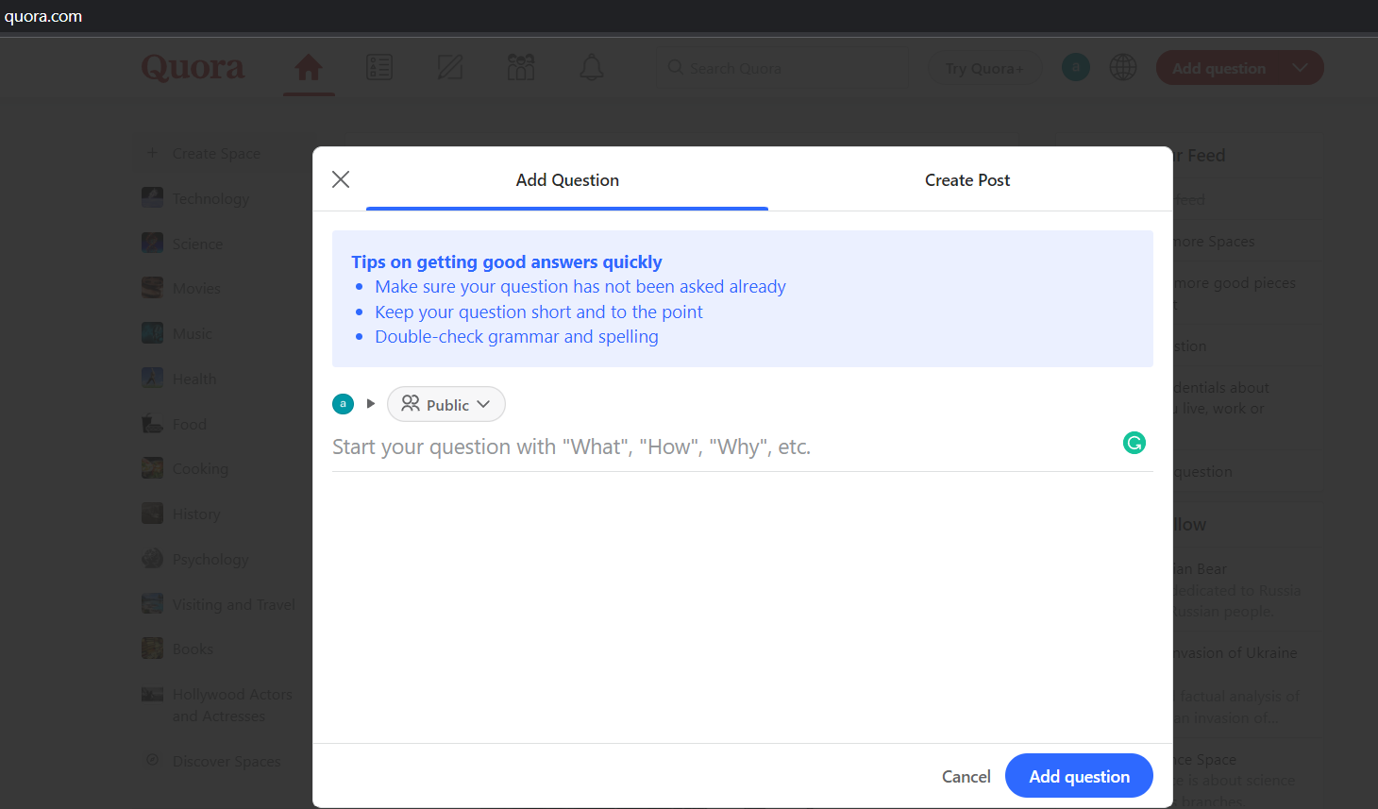Click the Psychology space thumbnail icon
Screen dimensions: 1378x809
point(152,558)
